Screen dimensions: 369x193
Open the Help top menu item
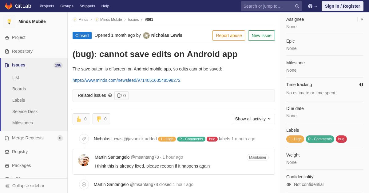105,6
